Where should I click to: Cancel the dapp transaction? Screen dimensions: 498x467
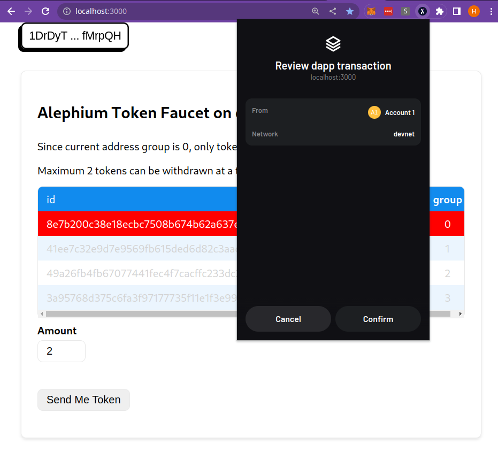click(x=288, y=319)
